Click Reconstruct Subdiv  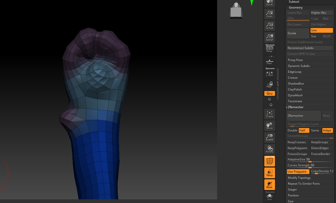(310, 48)
